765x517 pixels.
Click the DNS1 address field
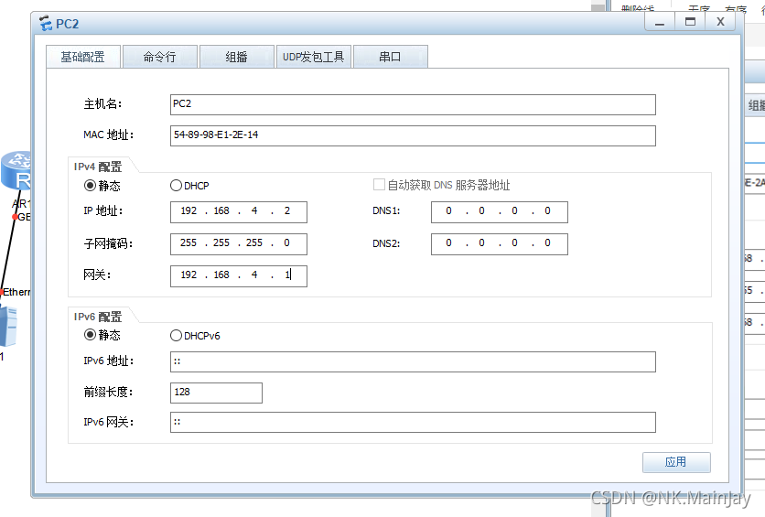500,211
